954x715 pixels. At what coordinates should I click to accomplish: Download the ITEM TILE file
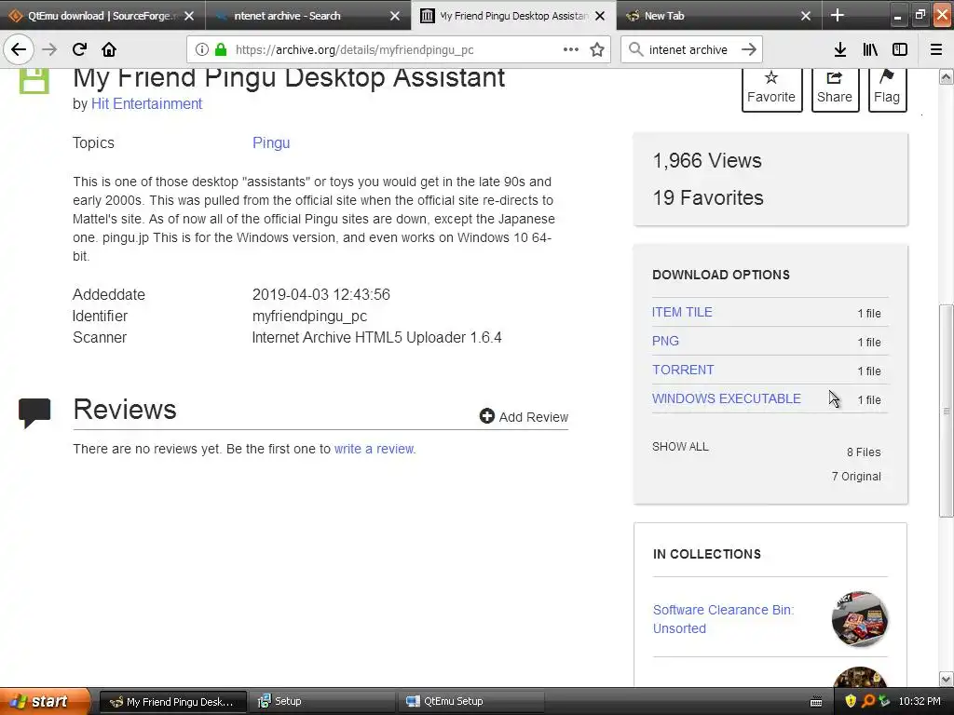[682, 312]
